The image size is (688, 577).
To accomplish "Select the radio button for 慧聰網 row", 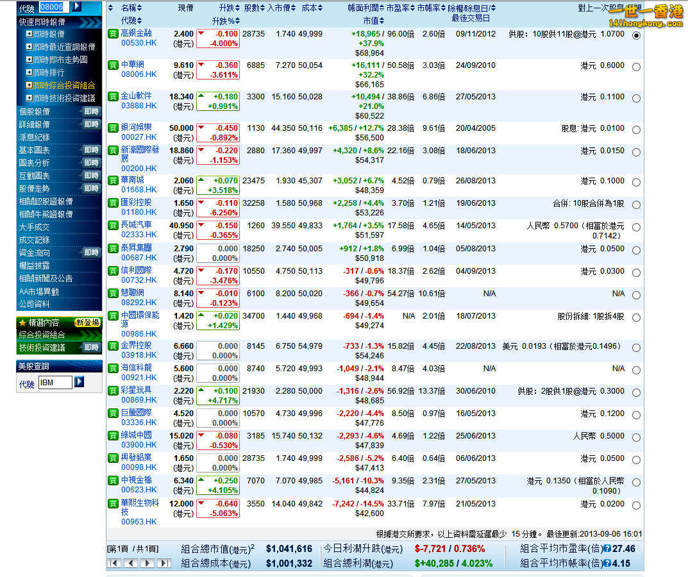I will (x=636, y=296).
